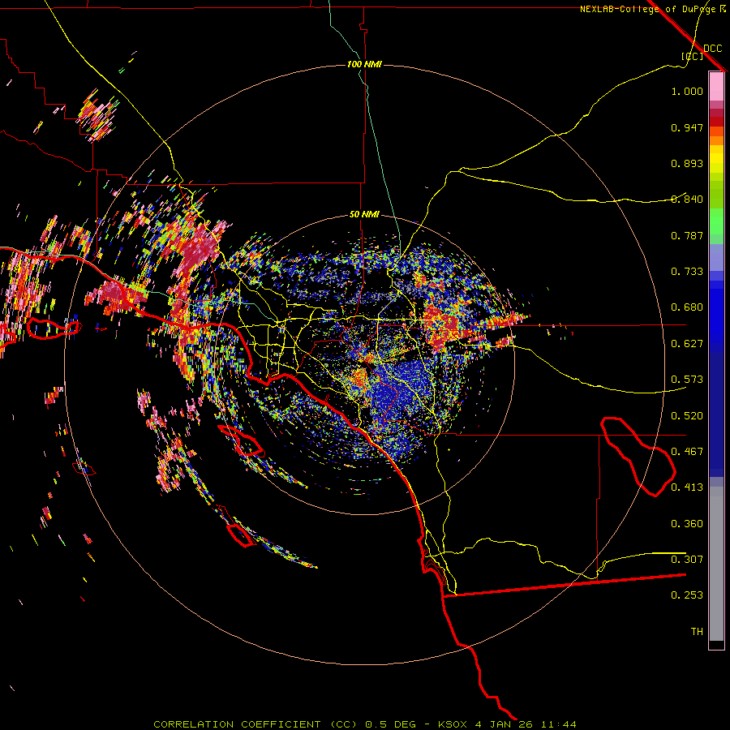Click the 0.947 color scale value

pyautogui.click(x=687, y=127)
